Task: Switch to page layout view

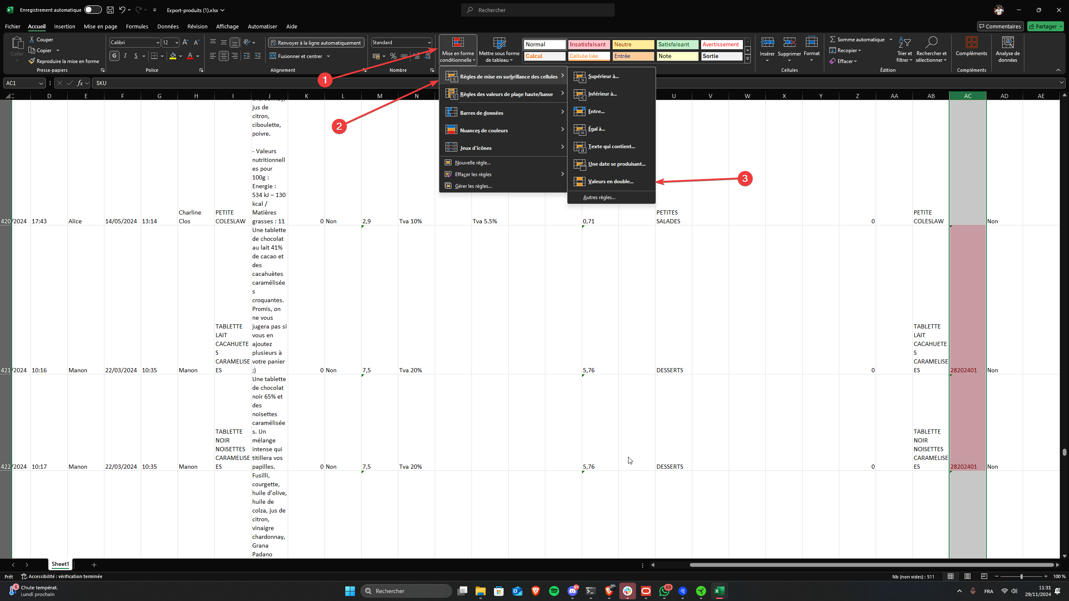Action: click(968, 576)
